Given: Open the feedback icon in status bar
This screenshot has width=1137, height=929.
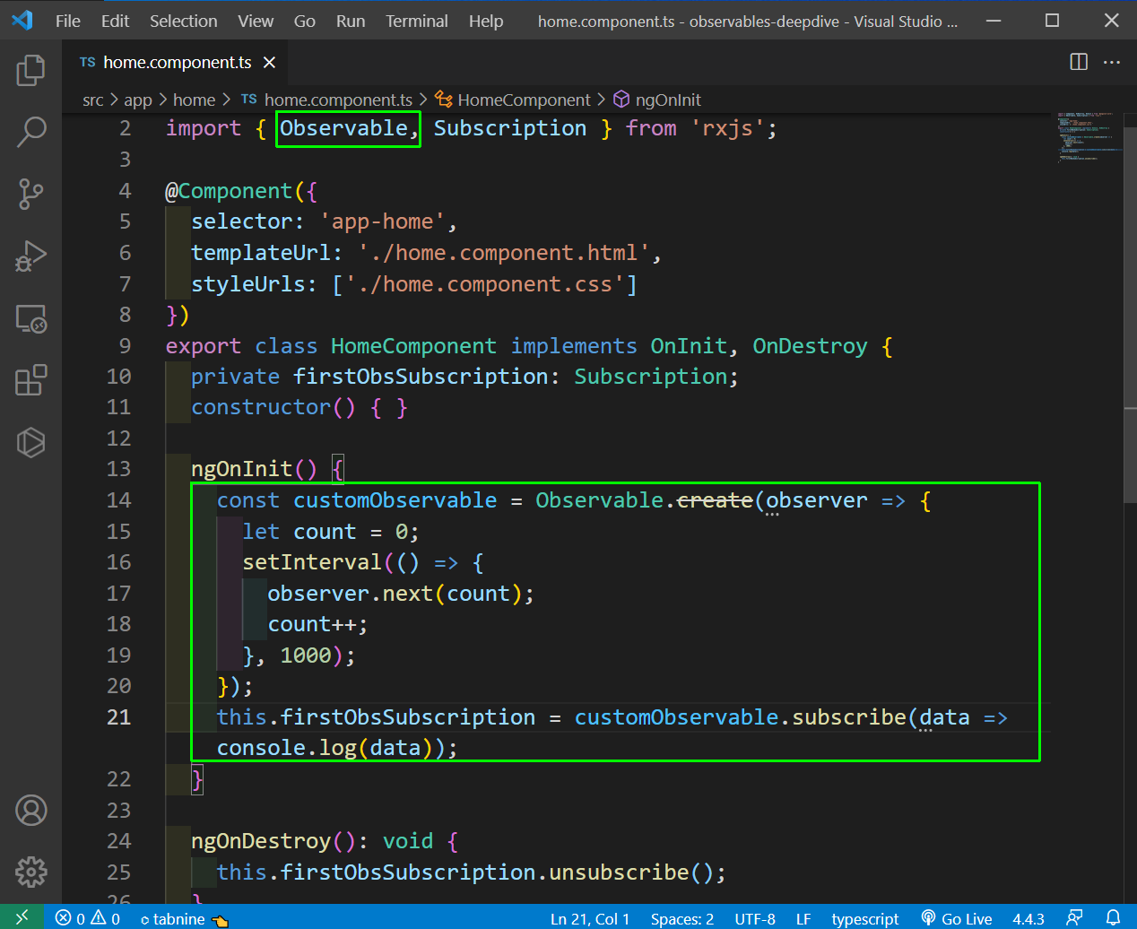Looking at the screenshot, I should (1074, 917).
